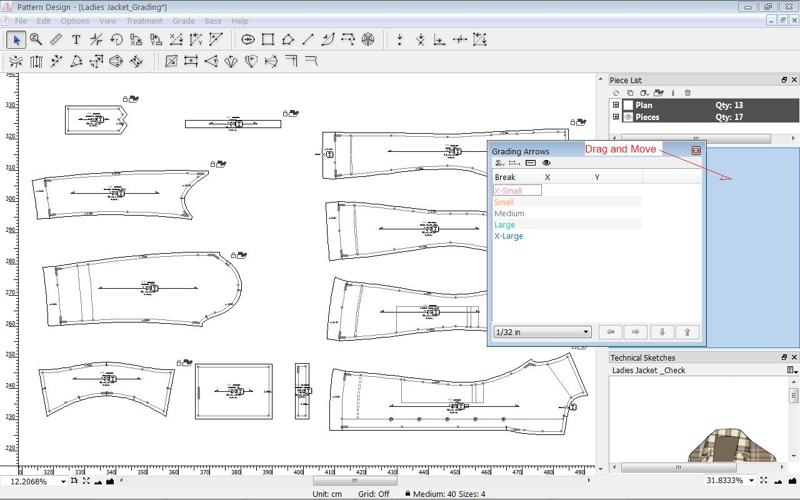Expand the Plan tree node

[x=616, y=105]
